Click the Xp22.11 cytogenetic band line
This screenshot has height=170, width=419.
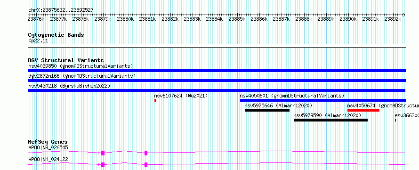tap(217, 45)
